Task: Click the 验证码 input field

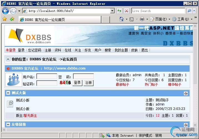Action: coord(47,83)
